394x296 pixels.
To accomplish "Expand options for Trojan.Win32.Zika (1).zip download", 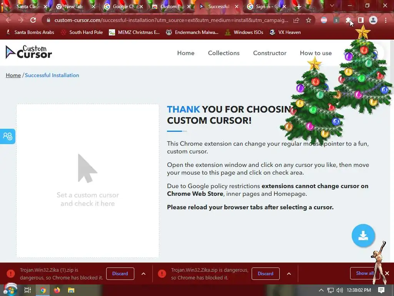I will [143, 274].
